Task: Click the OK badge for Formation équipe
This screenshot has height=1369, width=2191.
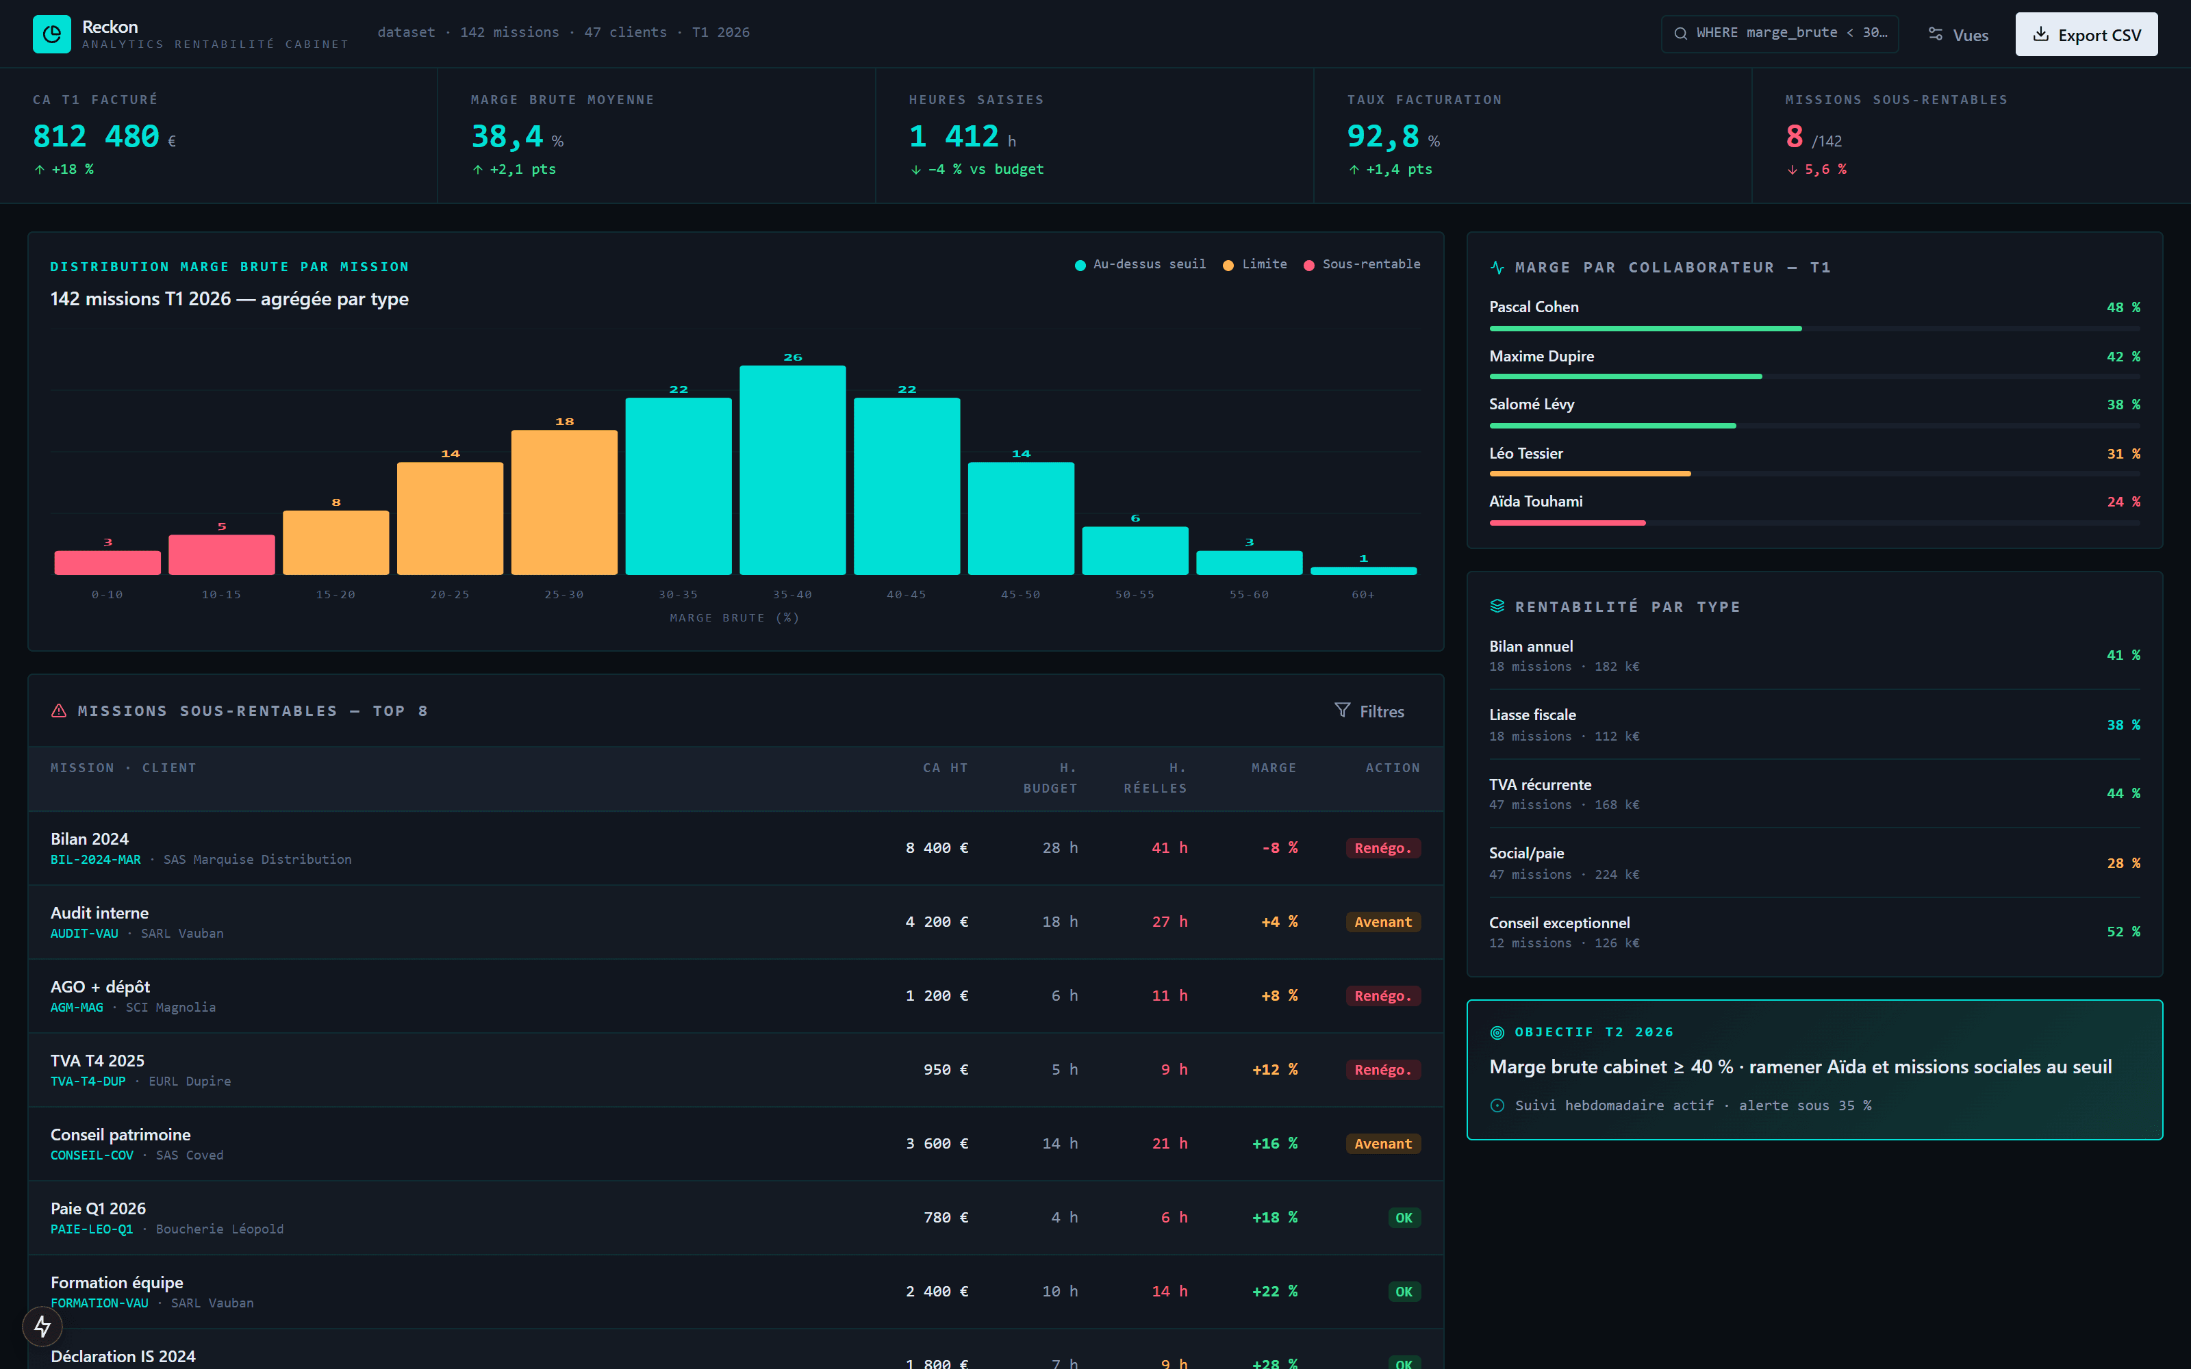Action: [x=1404, y=1292]
